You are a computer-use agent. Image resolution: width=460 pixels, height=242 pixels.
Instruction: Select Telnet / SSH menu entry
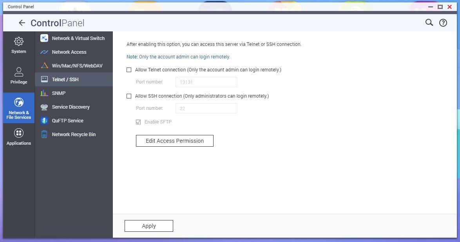74,79
